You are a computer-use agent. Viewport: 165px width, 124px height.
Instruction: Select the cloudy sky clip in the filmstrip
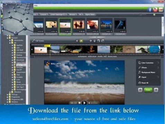pyautogui.click(x=104, y=50)
